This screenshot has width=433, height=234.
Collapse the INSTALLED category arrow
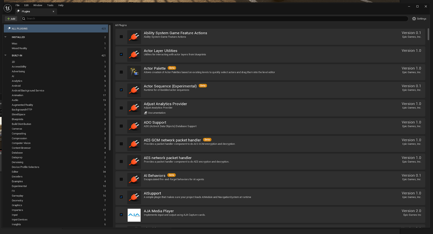(x=5, y=37)
